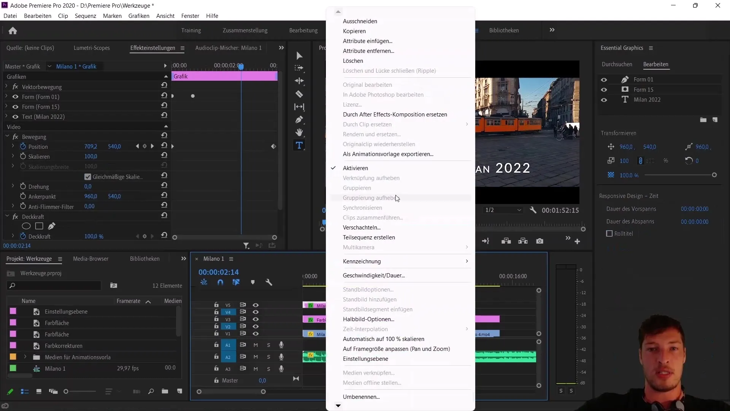Select the Track Select Forward tool

[x=299, y=68]
